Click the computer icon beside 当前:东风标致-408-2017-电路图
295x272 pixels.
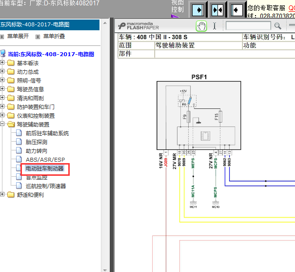(x=3, y=54)
